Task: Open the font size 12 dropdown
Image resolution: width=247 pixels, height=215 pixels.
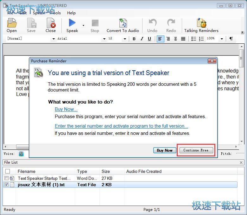Action: 125,39
